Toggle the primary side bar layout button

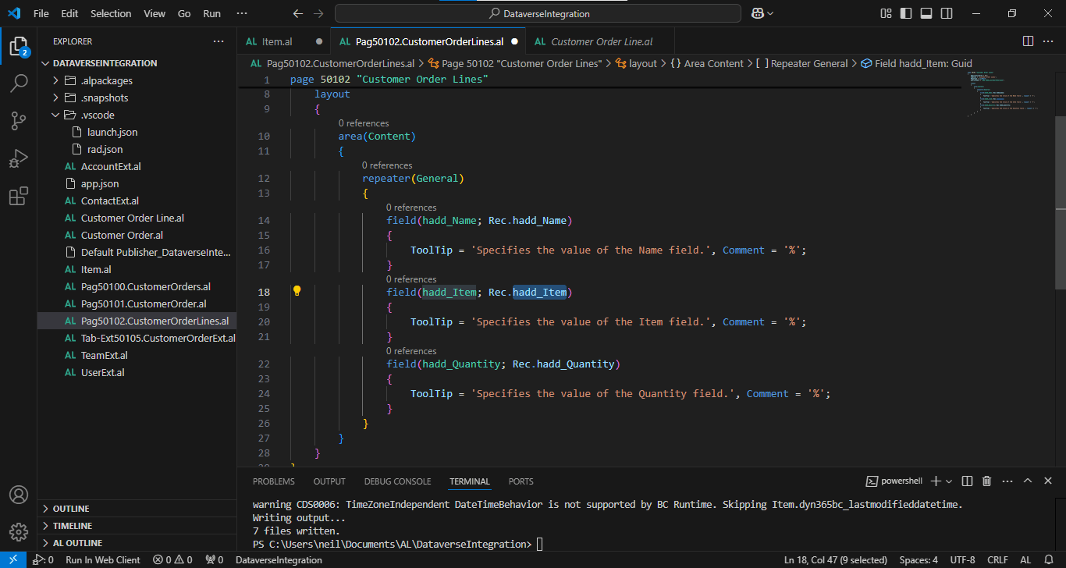(906, 13)
